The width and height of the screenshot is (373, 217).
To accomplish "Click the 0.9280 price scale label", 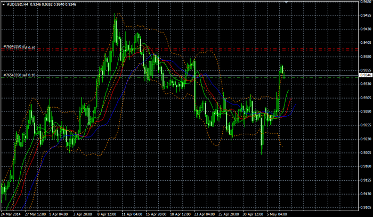I will pos(366,111).
